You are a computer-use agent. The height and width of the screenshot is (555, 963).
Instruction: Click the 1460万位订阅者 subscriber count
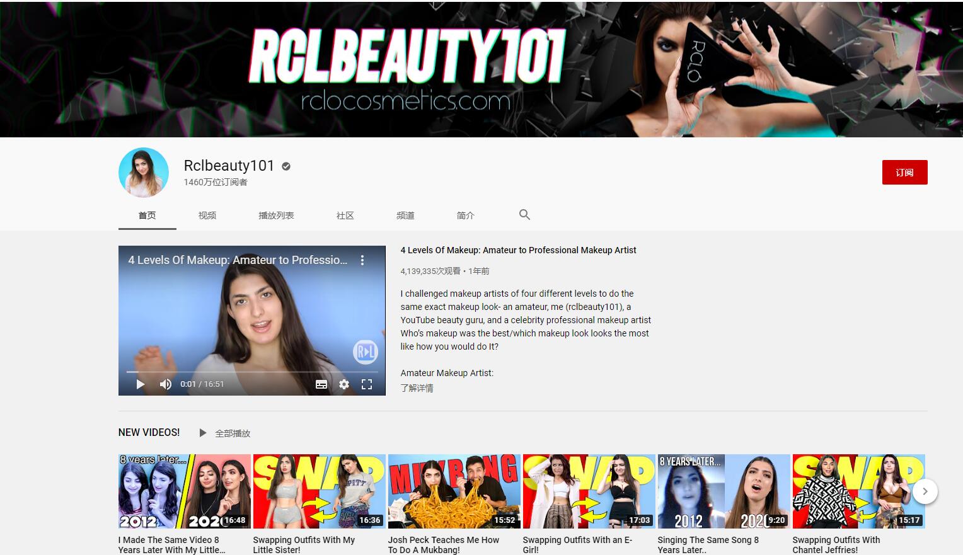tap(216, 182)
